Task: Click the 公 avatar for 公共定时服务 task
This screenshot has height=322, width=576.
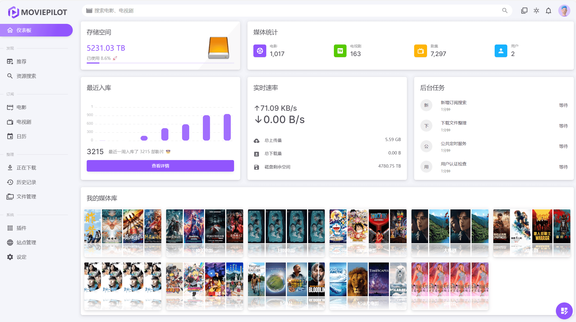Action: click(426, 146)
